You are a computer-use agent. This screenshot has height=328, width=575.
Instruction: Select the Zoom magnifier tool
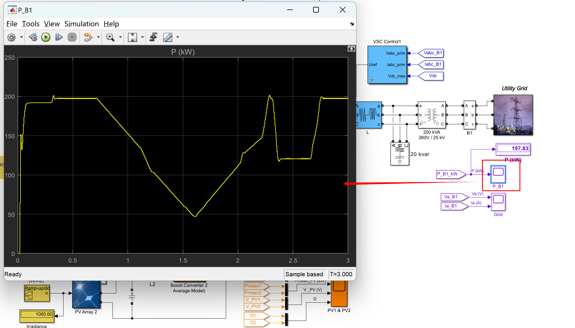[110, 37]
